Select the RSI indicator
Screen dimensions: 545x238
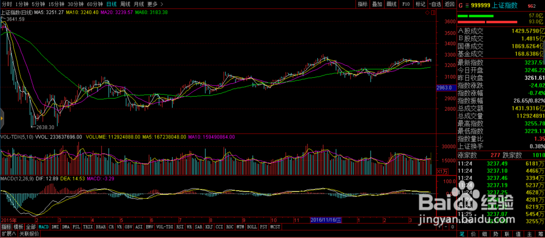[x=180, y=227]
